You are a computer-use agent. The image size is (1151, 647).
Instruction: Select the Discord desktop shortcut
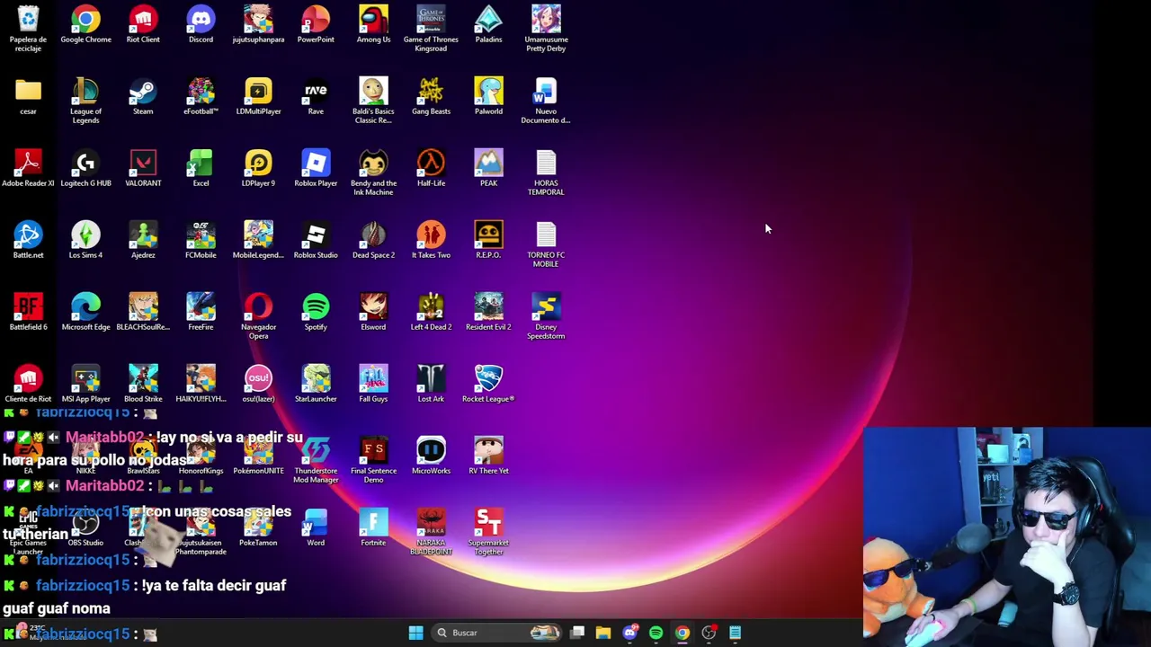[x=201, y=24]
